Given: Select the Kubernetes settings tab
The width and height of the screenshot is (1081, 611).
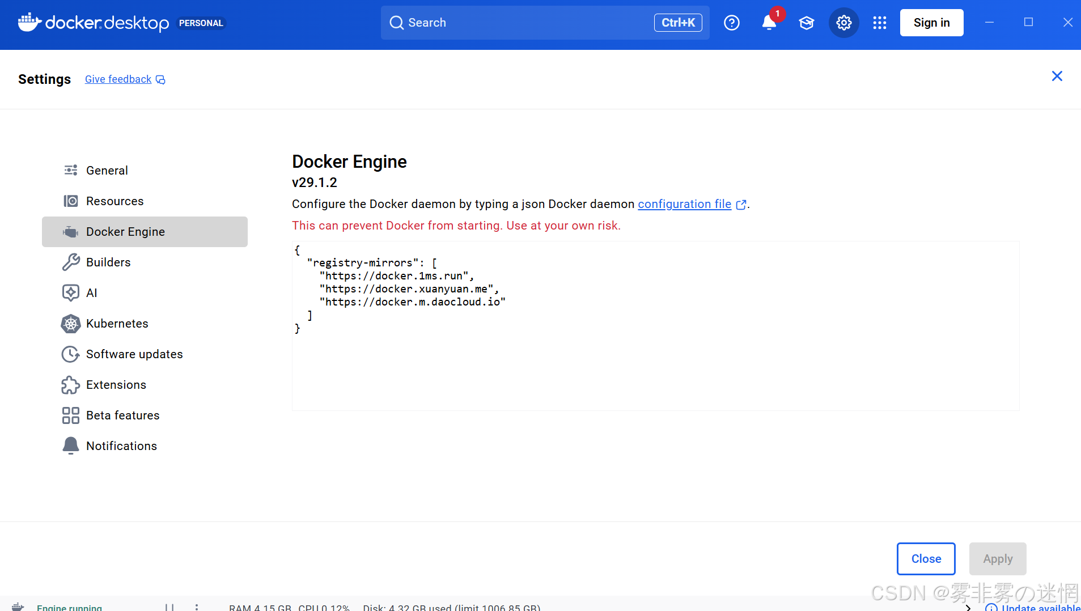Looking at the screenshot, I should tap(145, 324).
